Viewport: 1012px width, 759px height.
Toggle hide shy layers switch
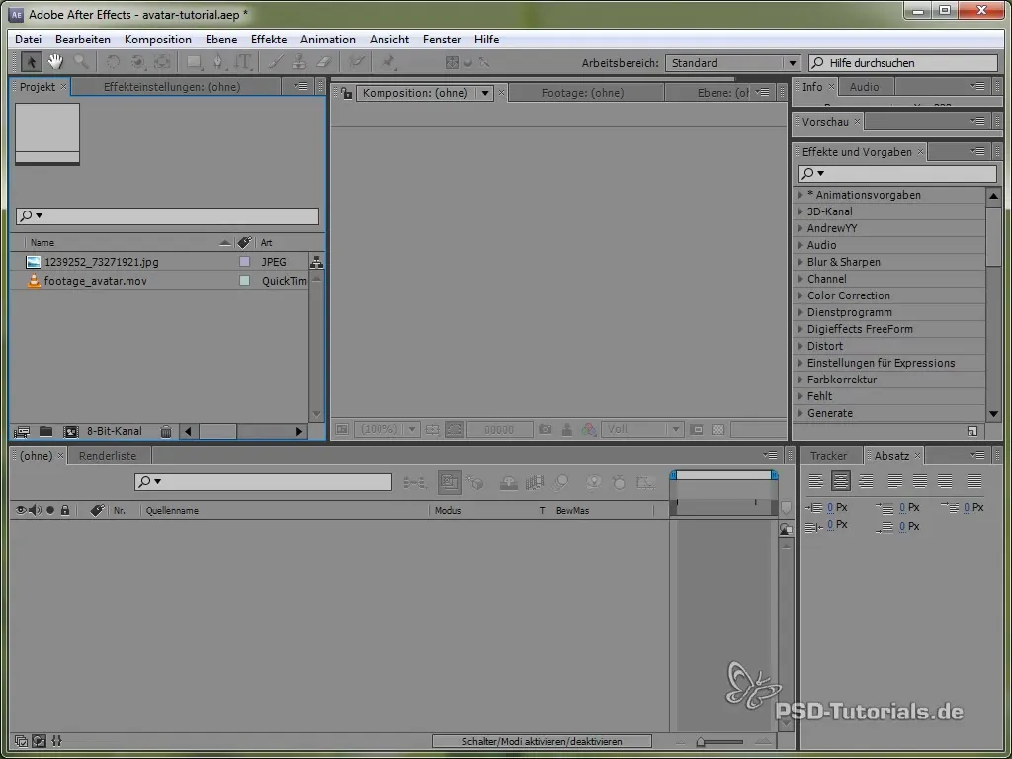(509, 482)
